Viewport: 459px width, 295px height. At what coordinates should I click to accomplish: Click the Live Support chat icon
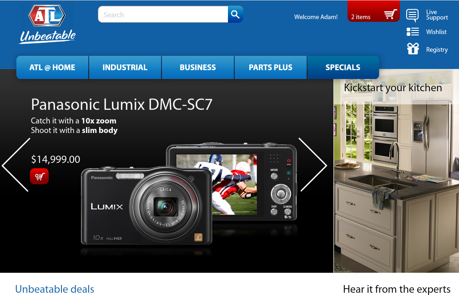413,15
